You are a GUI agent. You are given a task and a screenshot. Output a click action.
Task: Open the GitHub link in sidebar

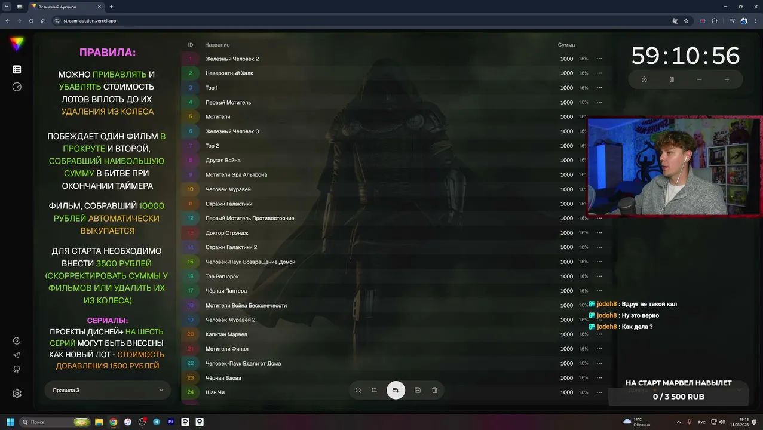tap(17, 370)
